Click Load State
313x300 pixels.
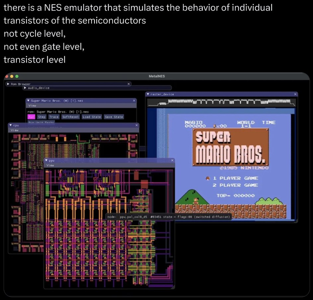tap(92, 117)
